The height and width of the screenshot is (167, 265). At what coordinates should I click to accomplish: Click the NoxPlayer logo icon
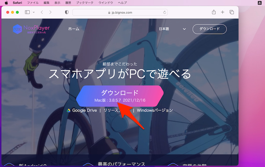click(x=18, y=29)
